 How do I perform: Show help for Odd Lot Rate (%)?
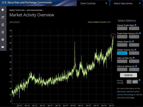coord(134,58)
